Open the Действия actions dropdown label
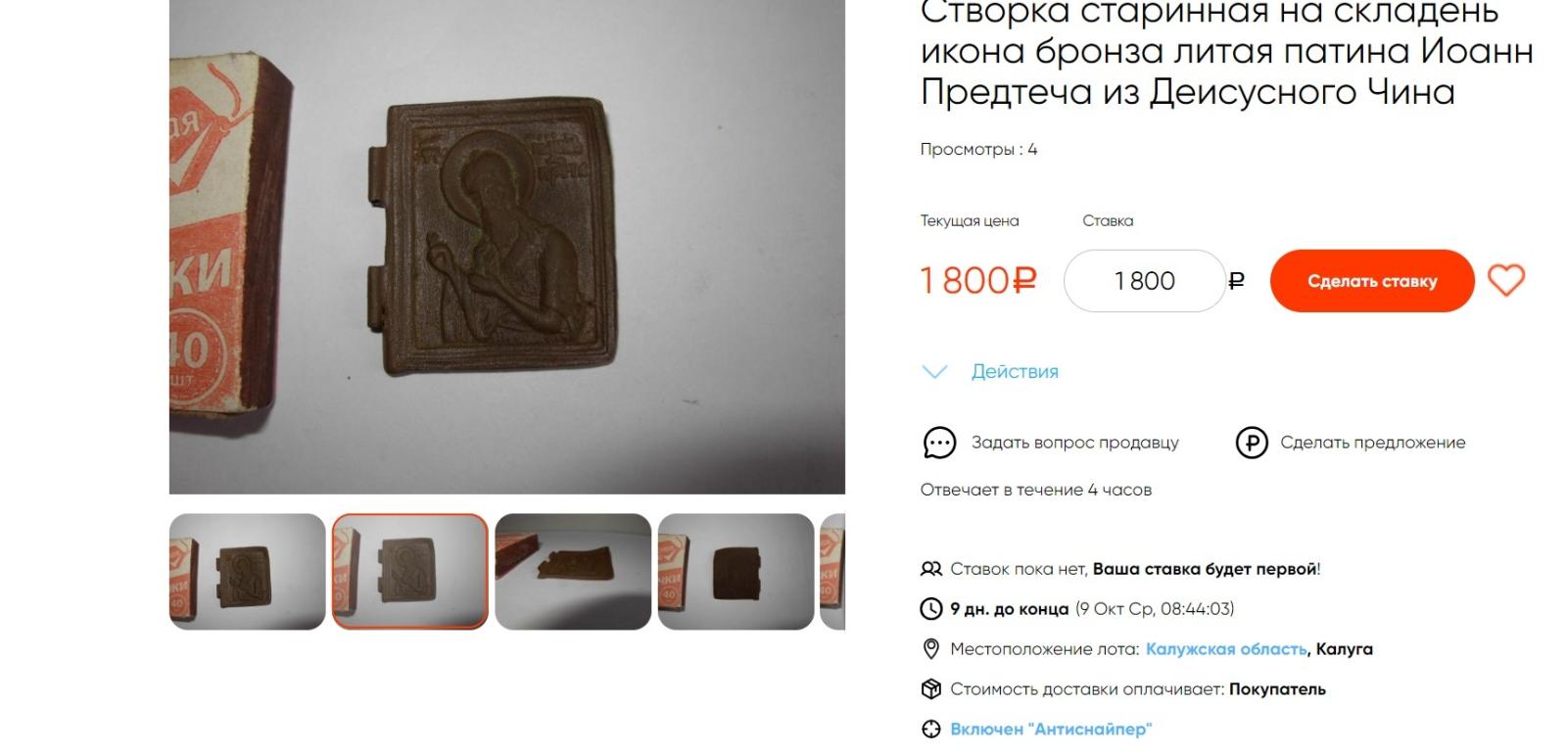Viewport: 1567px width, 753px height. [1015, 371]
